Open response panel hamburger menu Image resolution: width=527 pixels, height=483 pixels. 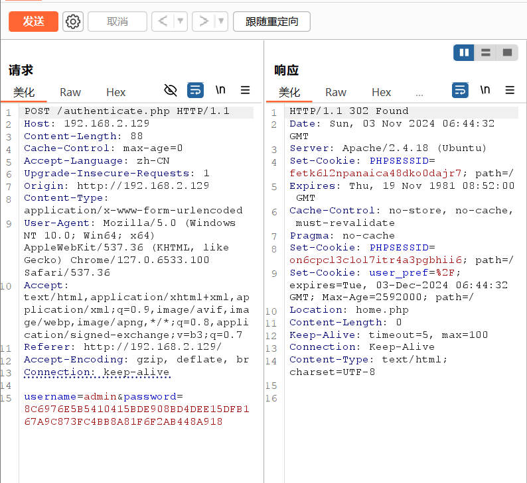point(510,90)
